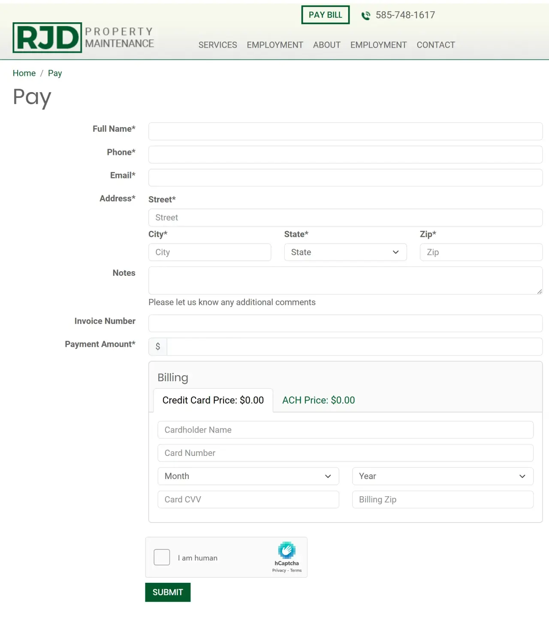The image size is (549, 618).
Task: Submit the payment form
Action: point(168,592)
